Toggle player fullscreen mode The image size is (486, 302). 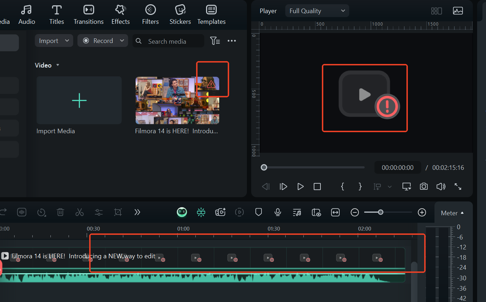click(x=458, y=187)
